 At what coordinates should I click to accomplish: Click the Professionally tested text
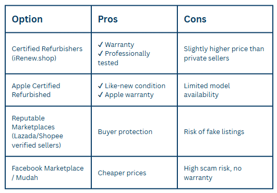pos(124,58)
